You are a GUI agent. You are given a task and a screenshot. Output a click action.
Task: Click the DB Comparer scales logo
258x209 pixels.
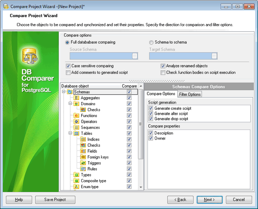(30, 56)
